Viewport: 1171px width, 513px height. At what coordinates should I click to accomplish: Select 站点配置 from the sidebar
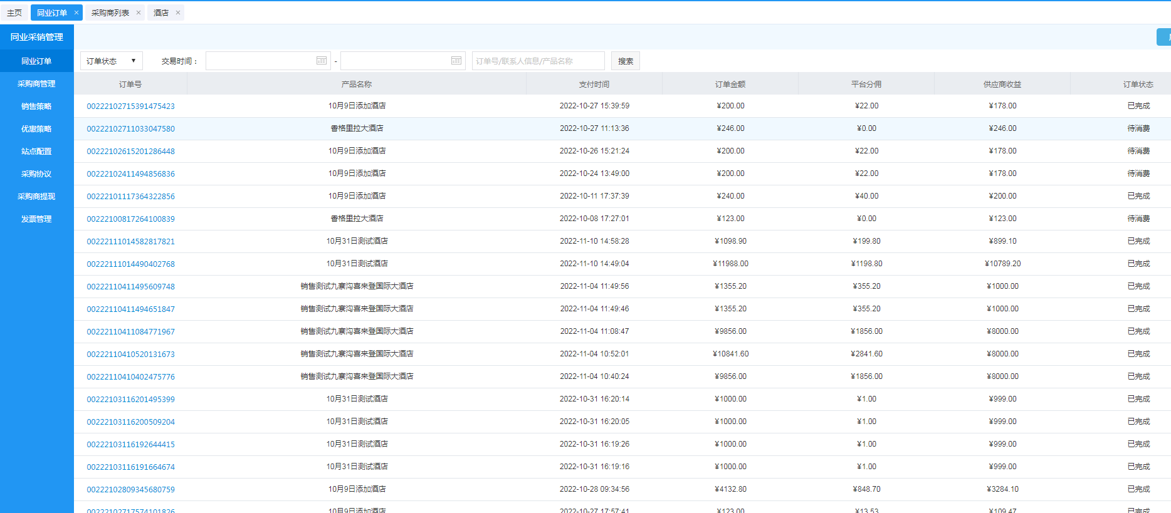36,152
